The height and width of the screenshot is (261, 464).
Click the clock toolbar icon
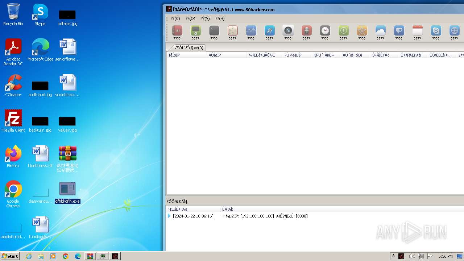pyautogui.click(x=325, y=30)
